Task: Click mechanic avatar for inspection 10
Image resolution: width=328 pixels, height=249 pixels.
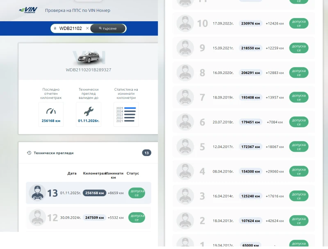Action: (x=185, y=23)
